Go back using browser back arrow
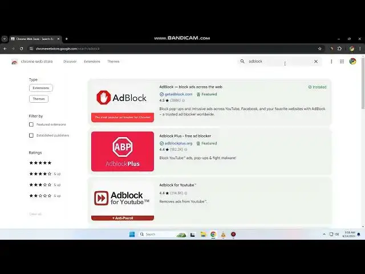The image size is (365, 274). tap(5, 49)
